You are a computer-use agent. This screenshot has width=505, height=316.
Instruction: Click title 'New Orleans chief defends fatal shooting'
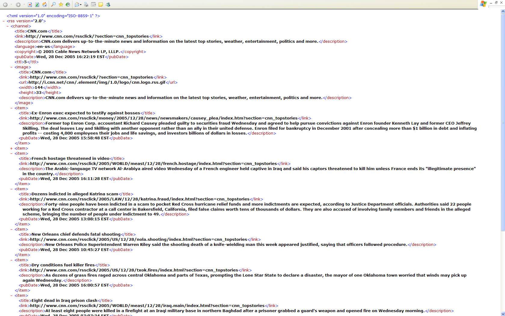tap(76, 234)
